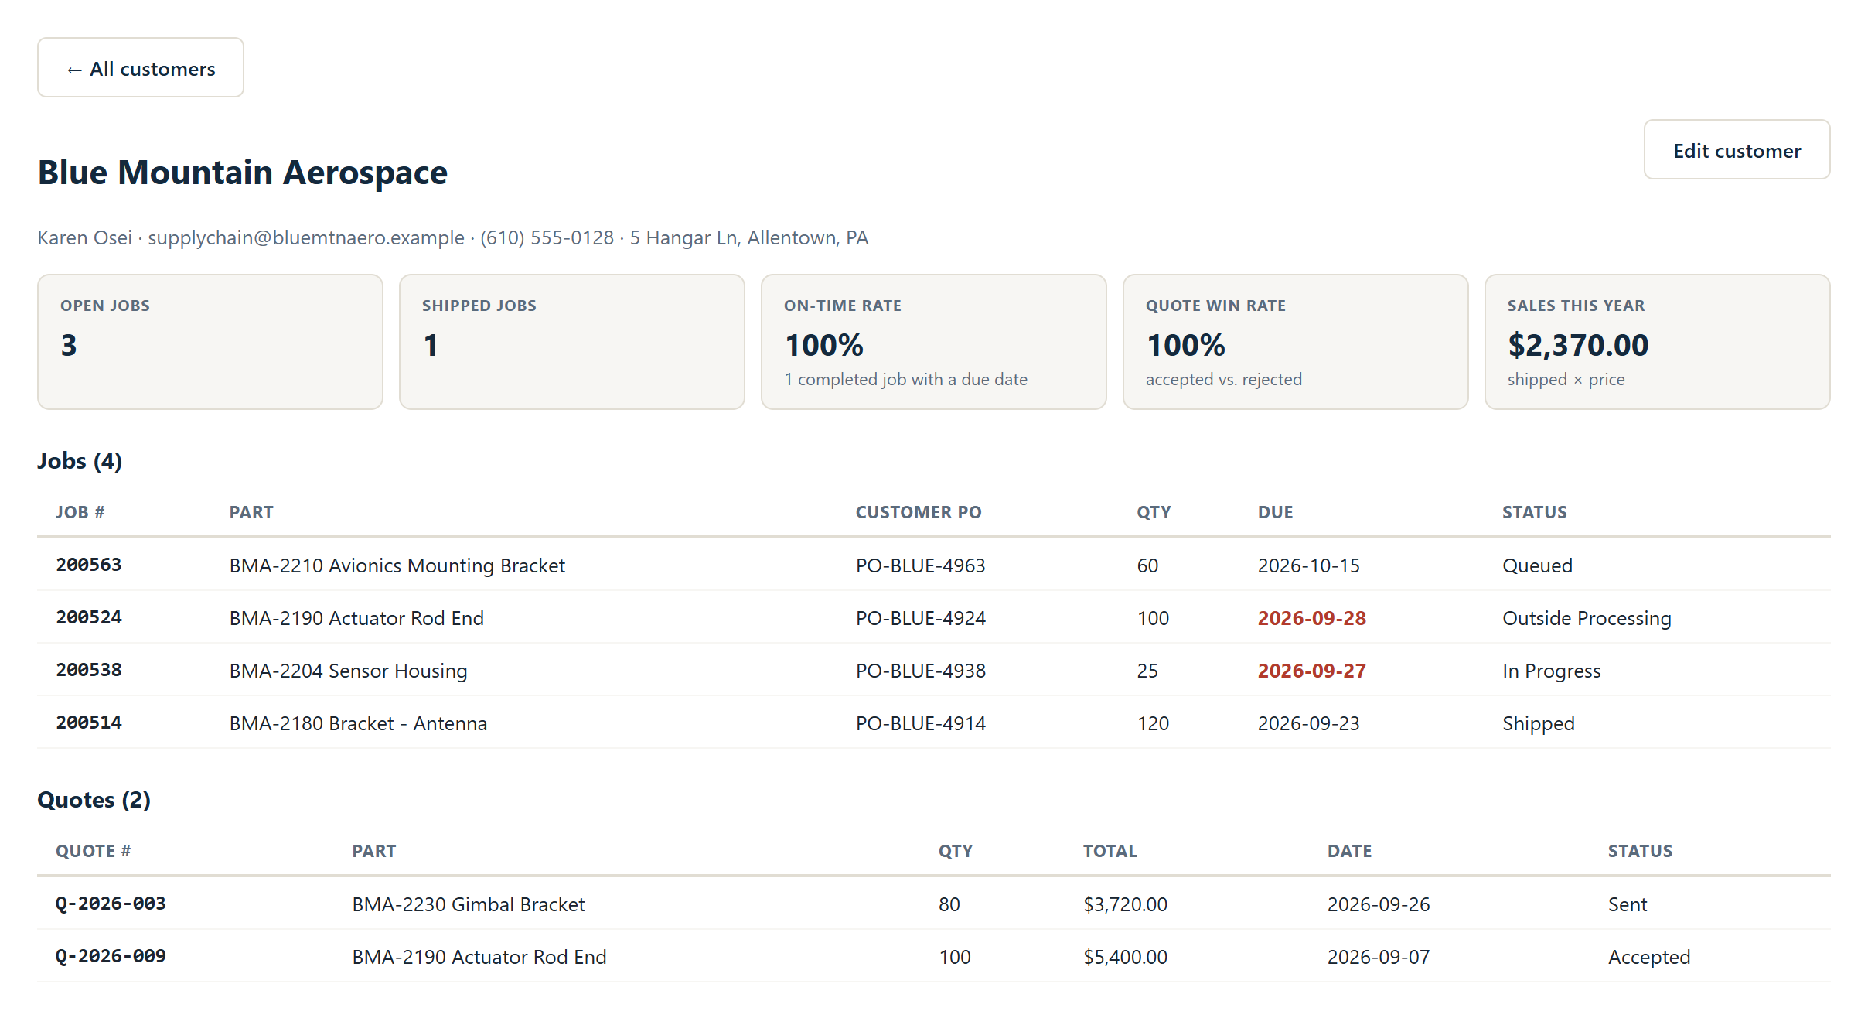
Task: Click overdue date 2026-09-27
Action: (x=1312, y=671)
